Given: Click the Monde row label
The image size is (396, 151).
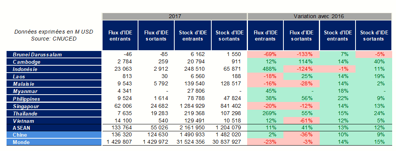Looking at the screenshot, I should pos(54,142).
